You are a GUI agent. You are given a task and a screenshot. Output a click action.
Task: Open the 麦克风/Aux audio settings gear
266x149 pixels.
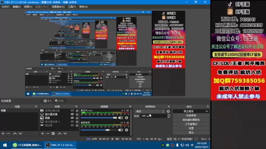pos(127,118)
